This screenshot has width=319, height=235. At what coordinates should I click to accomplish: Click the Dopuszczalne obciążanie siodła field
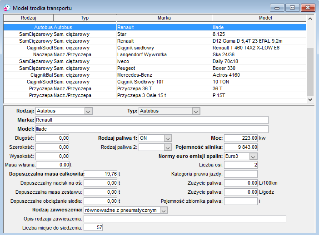click(x=101, y=201)
